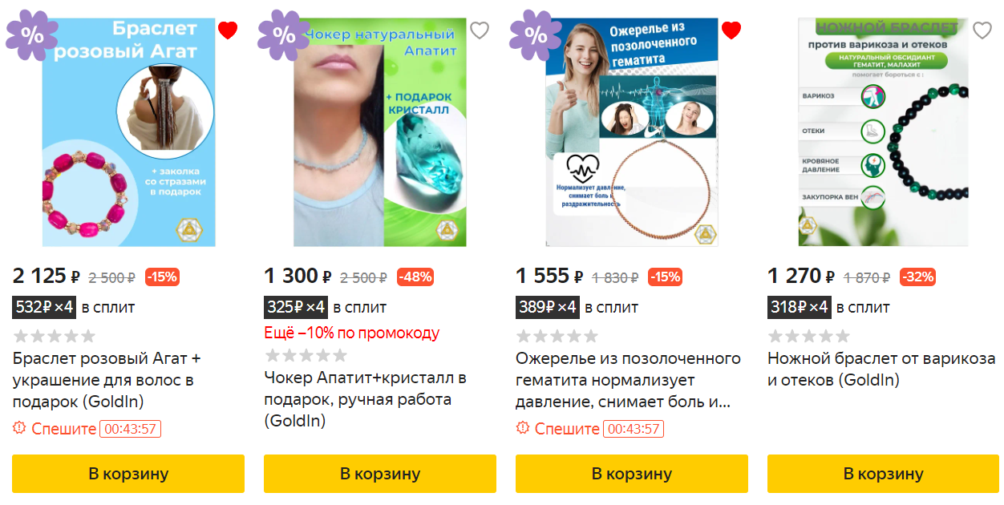Add ankle bracelet to cart
1004x505 pixels.
[x=884, y=474]
